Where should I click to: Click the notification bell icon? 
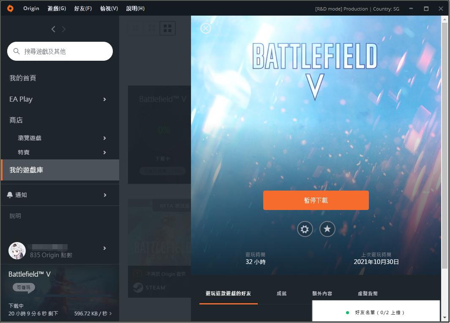pyautogui.click(x=10, y=195)
